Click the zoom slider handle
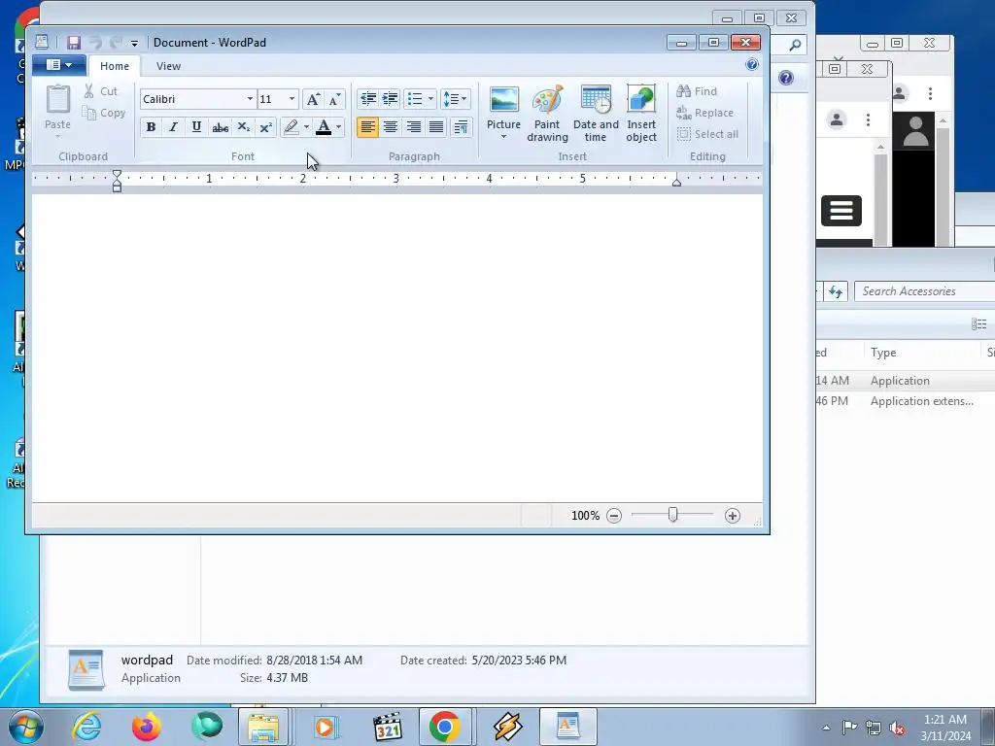The width and height of the screenshot is (995, 746). click(x=672, y=515)
